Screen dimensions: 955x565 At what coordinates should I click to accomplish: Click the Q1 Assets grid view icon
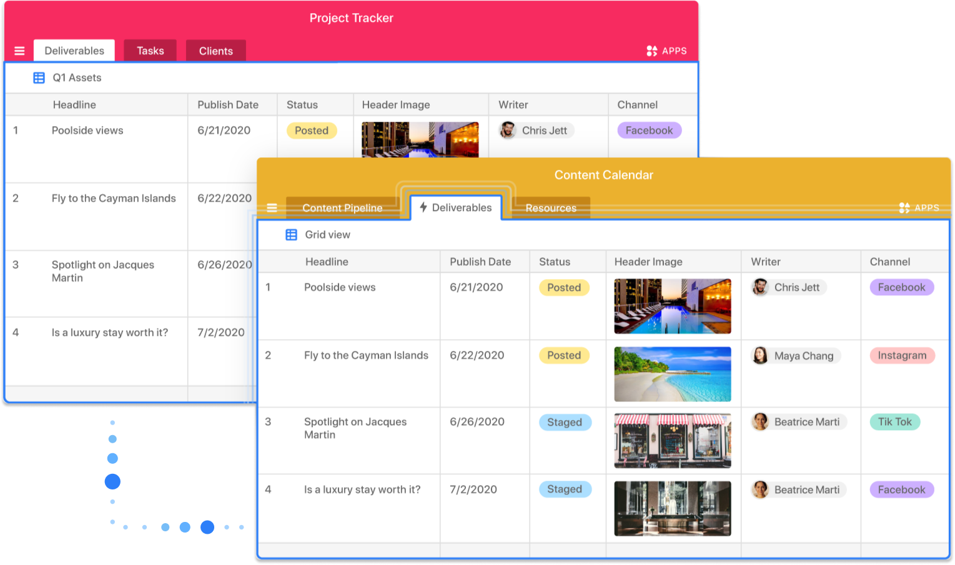39,78
